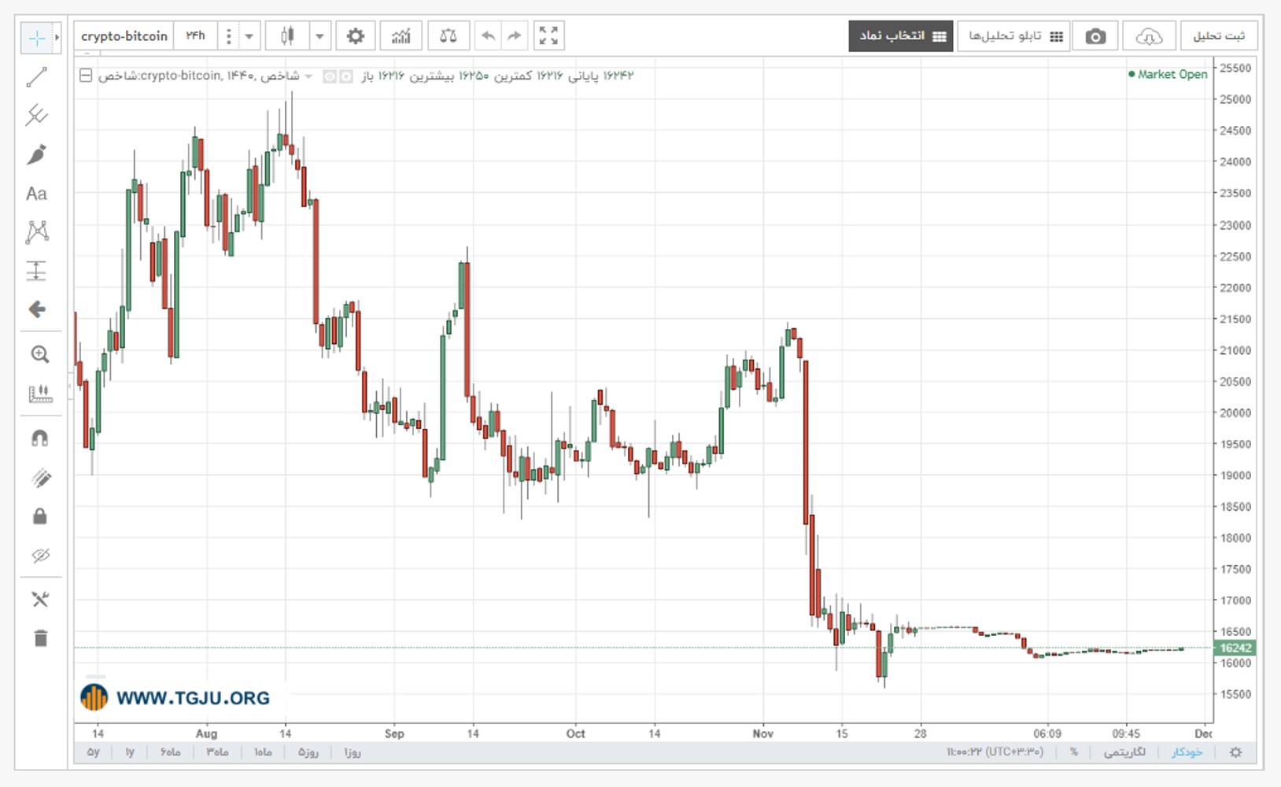The image size is (1281, 787).
Task: Toggle magnet mode
Action: click(x=39, y=438)
